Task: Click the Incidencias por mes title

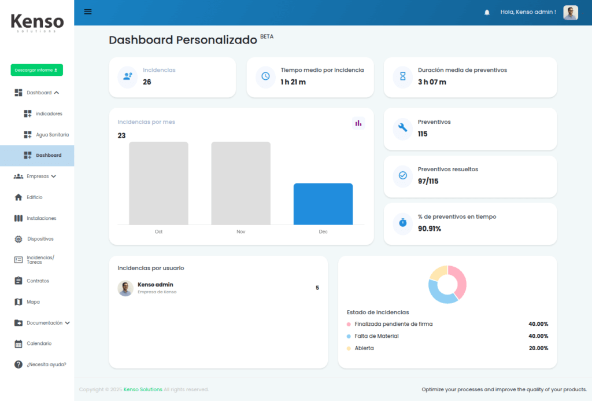Action: [146, 122]
